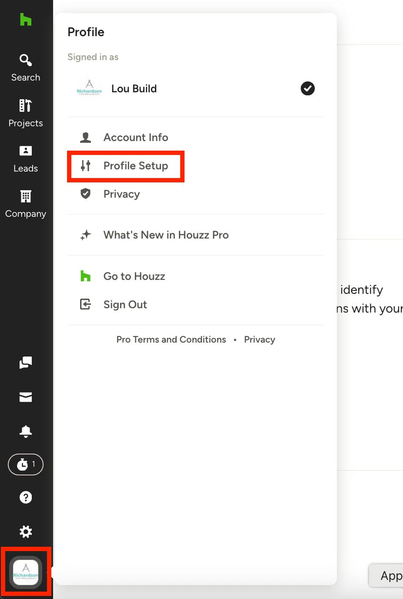Open the timer with count 1

pyautogui.click(x=26, y=464)
